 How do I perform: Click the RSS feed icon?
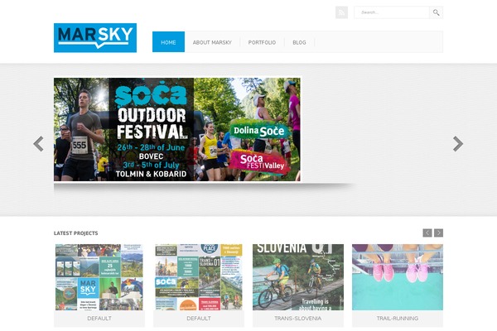[x=341, y=12]
